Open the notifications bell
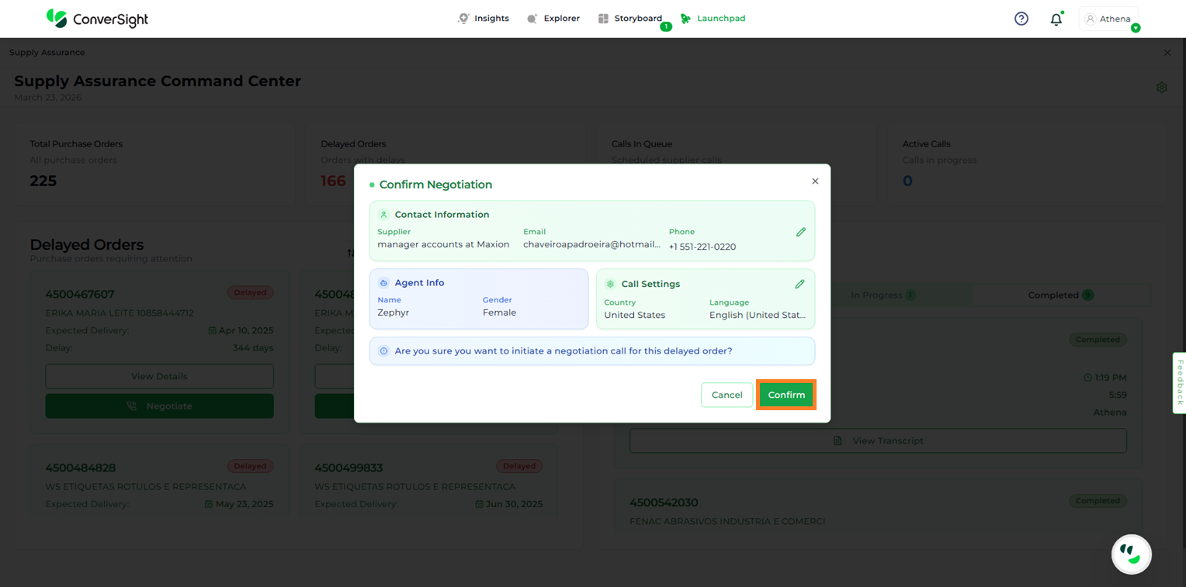Viewport: 1186px width, 587px height. (x=1056, y=19)
